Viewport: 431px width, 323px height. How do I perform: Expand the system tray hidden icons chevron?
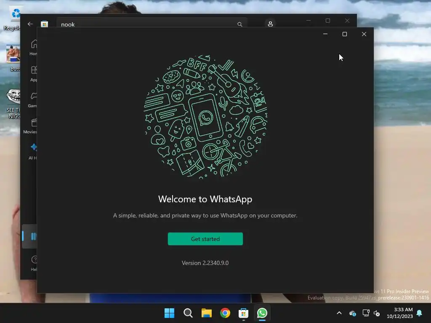tap(339, 313)
